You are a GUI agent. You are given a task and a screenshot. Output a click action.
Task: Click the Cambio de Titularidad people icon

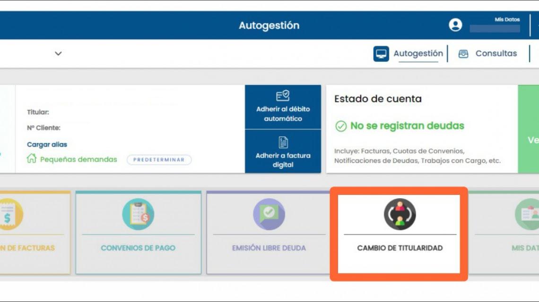pyautogui.click(x=400, y=214)
